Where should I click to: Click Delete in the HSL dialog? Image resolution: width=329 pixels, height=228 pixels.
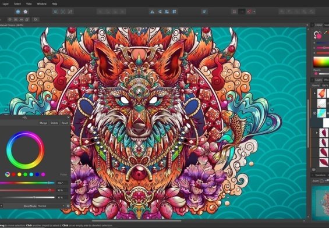(x=54, y=123)
